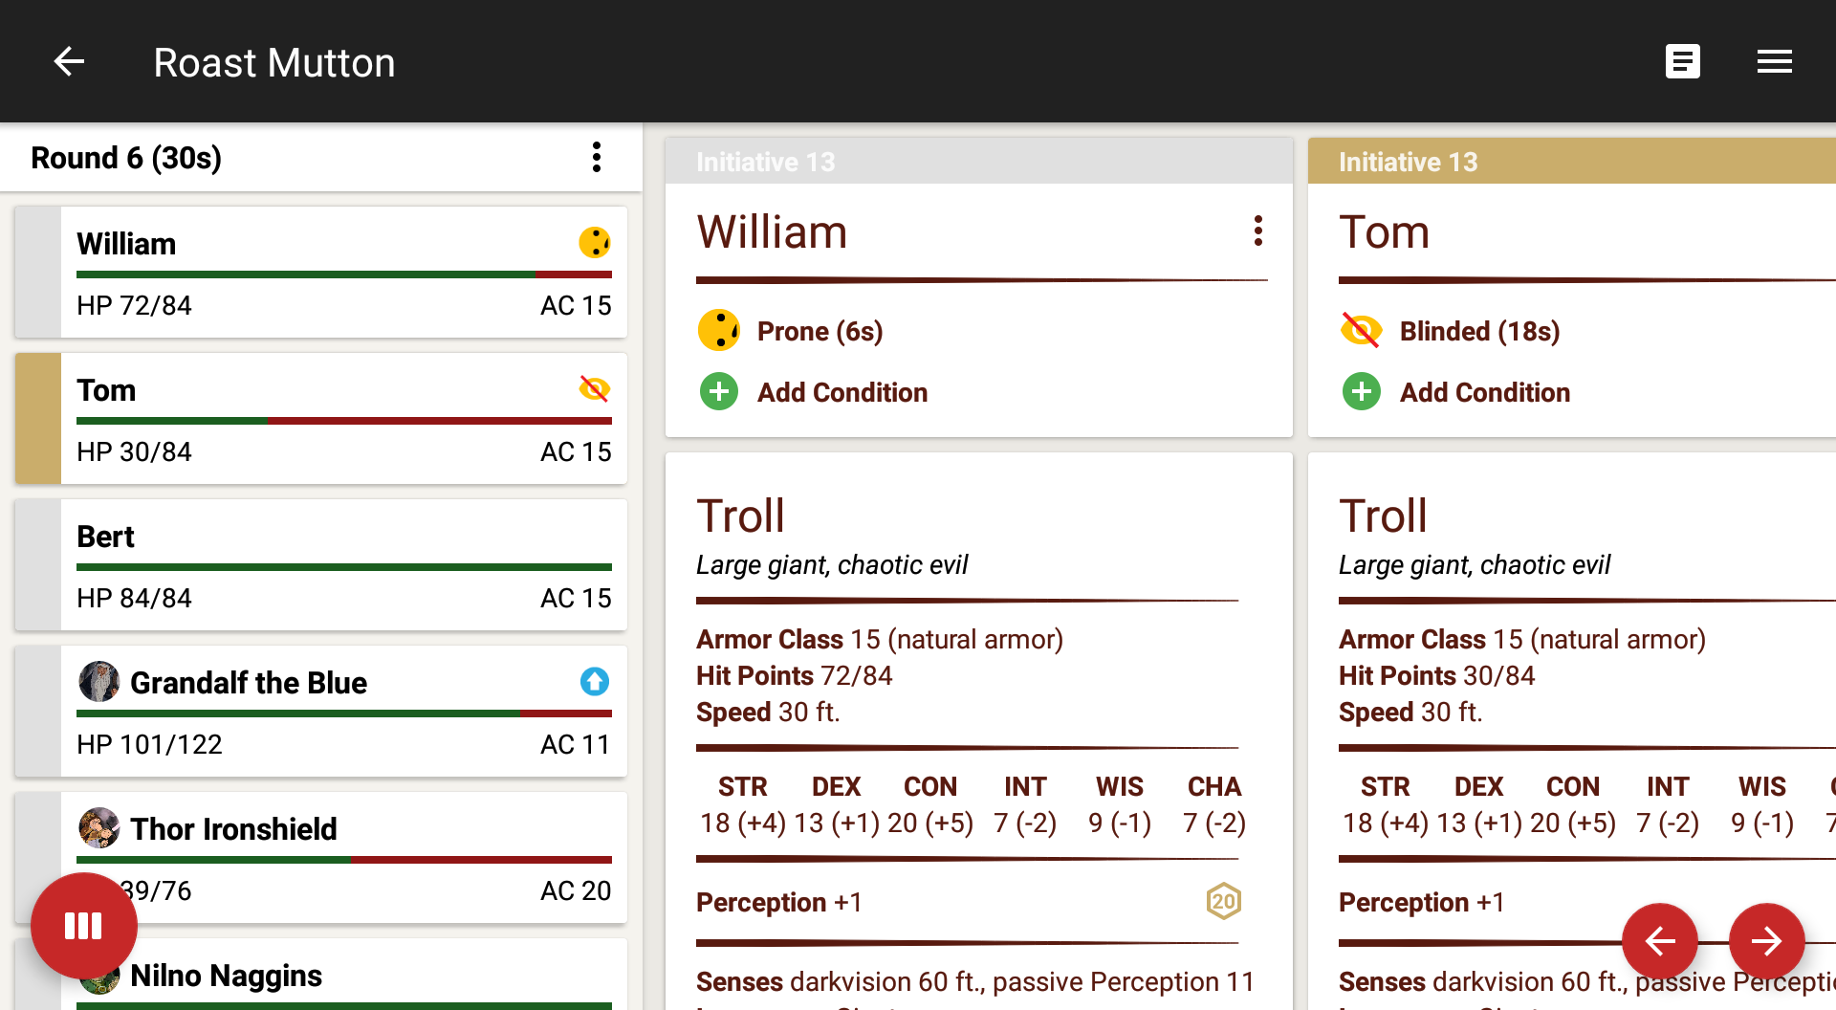Open the hamburger menu in header

pyautogui.click(x=1774, y=62)
